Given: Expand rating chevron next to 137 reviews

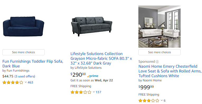Looking at the screenshot, I should tap(94, 92).
